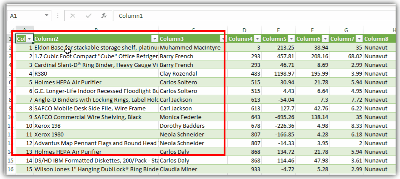The height and width of the screenshot is (179, 400).
Task: Click the 'R380' cell
Action: coord(96,73)
